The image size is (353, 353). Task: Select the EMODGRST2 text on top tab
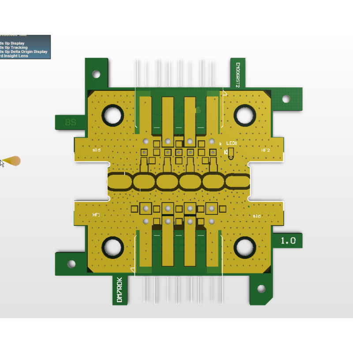[x=237, y=74]
